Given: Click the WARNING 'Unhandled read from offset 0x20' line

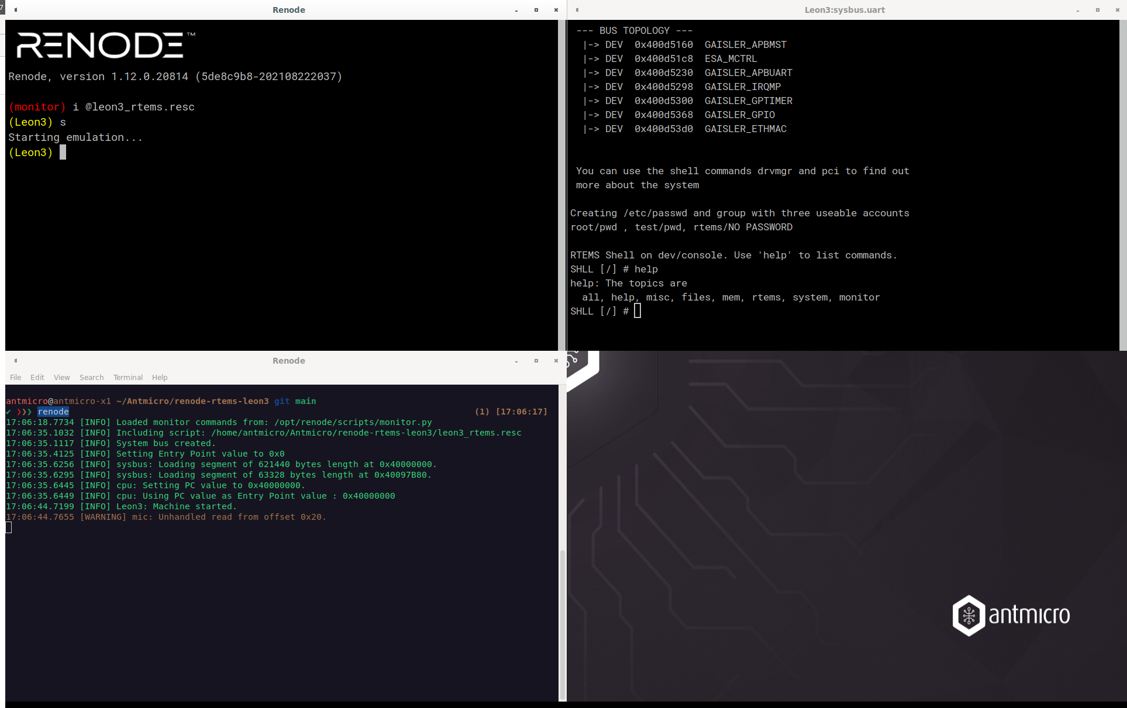Looking at the screenshot, I should pyautogui.click(x=166, y=517).
